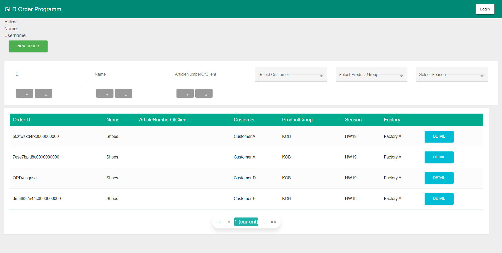Click the Login button in the header

pyautogui.click(x=485, y=9)
